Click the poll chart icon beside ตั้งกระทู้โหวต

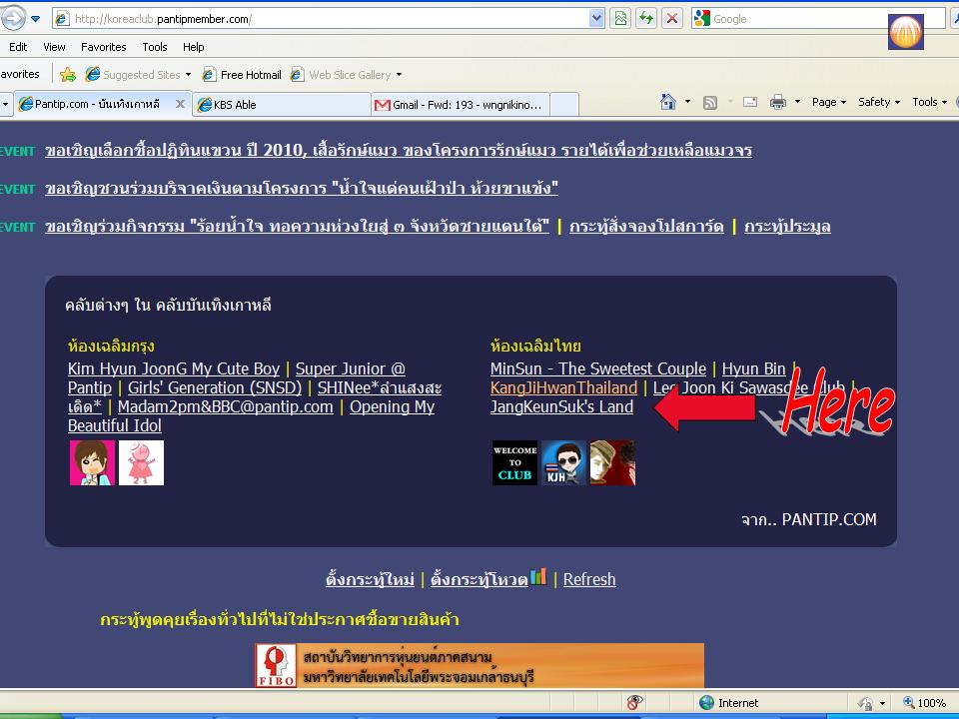[x=538, y=576]
